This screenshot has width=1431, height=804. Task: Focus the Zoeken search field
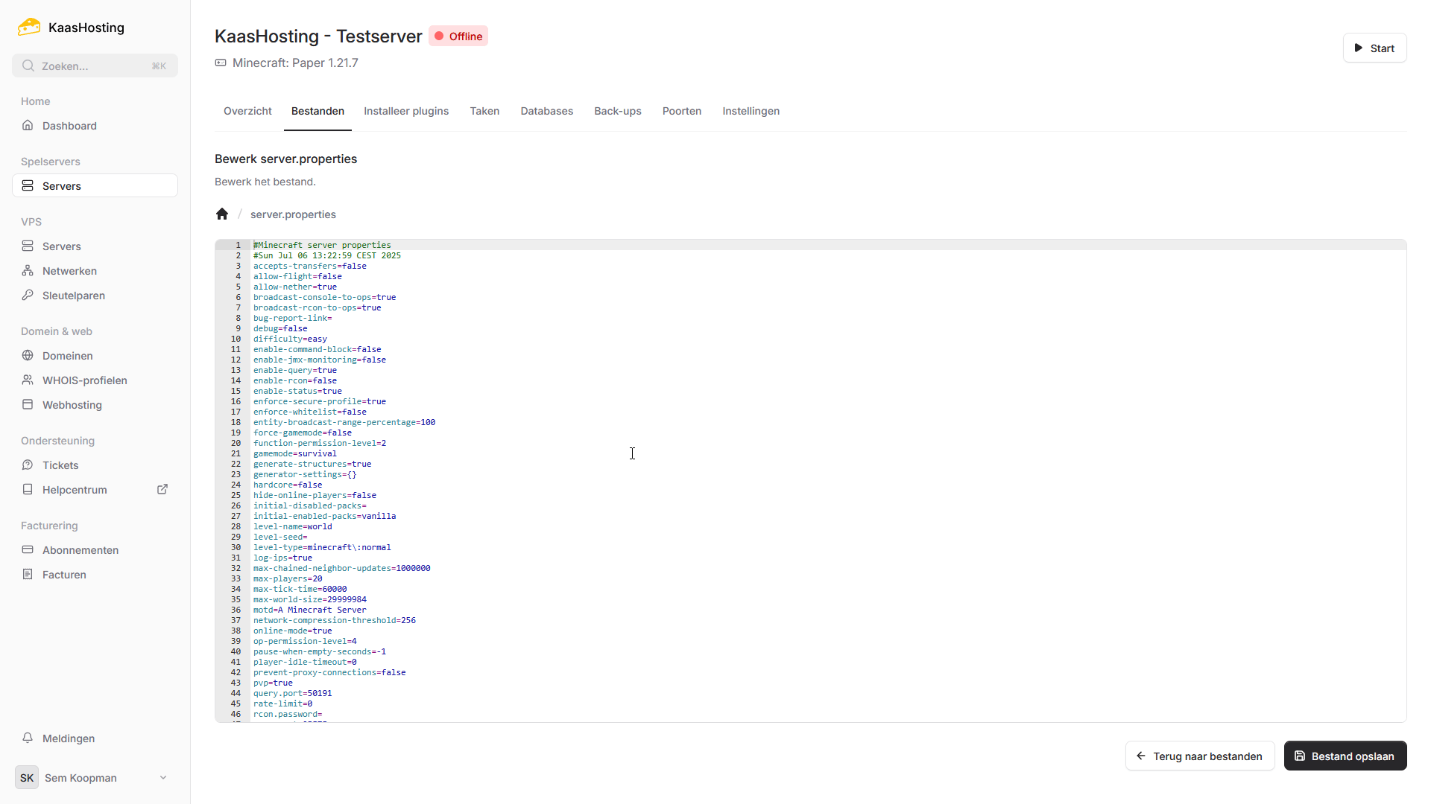pyautogui.click(x=95, y=66)
